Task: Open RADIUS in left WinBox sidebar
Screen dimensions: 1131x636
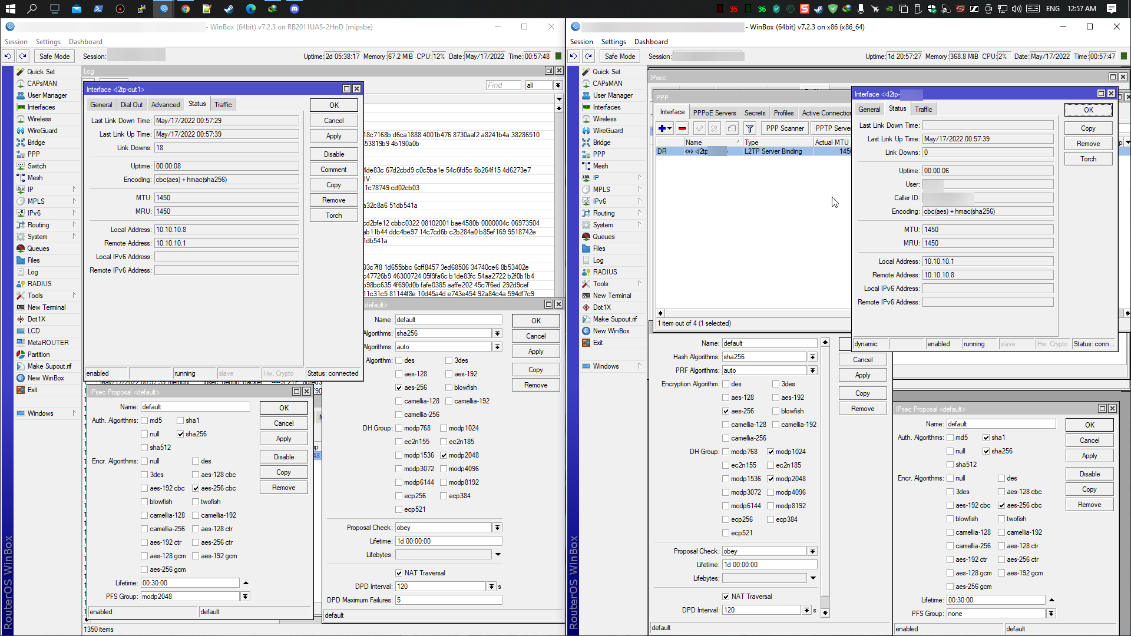Action: coord(39,284)
